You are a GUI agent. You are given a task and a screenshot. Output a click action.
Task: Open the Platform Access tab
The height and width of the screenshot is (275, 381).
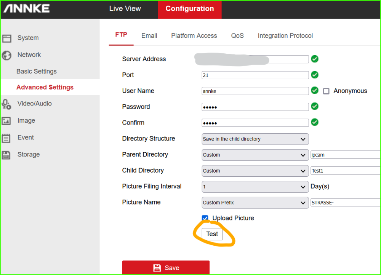click(x=194, y=36)
